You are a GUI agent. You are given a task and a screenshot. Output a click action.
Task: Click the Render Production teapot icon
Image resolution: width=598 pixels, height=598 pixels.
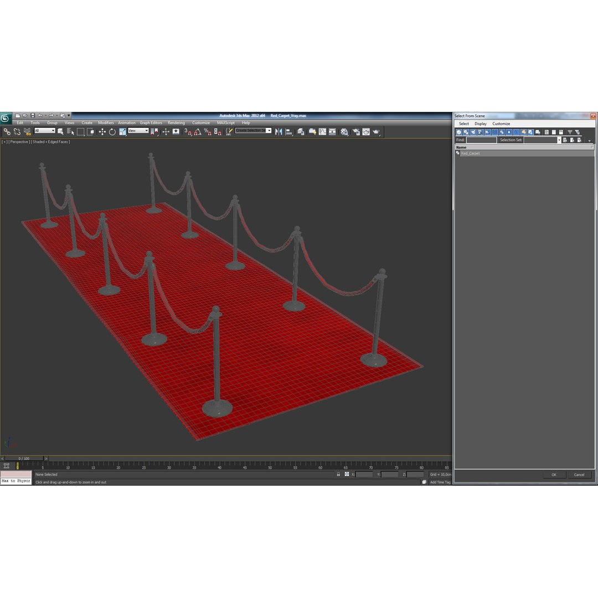pyautogui.click(x=377, y=132)
